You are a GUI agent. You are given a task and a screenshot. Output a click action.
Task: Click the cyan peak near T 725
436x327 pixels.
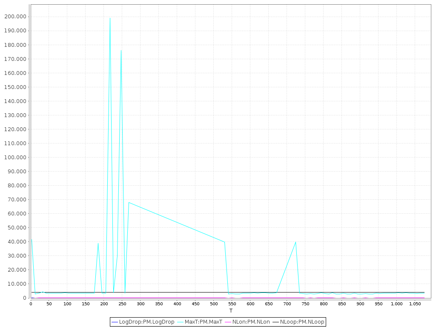[295, 242]
